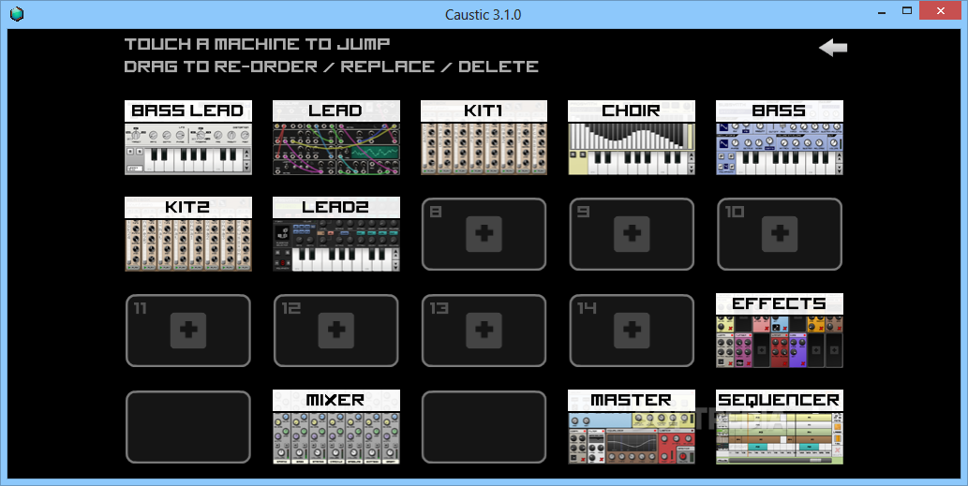Jump to the SEQUENCER view
The image size is (968, 486).
[780, 427]
